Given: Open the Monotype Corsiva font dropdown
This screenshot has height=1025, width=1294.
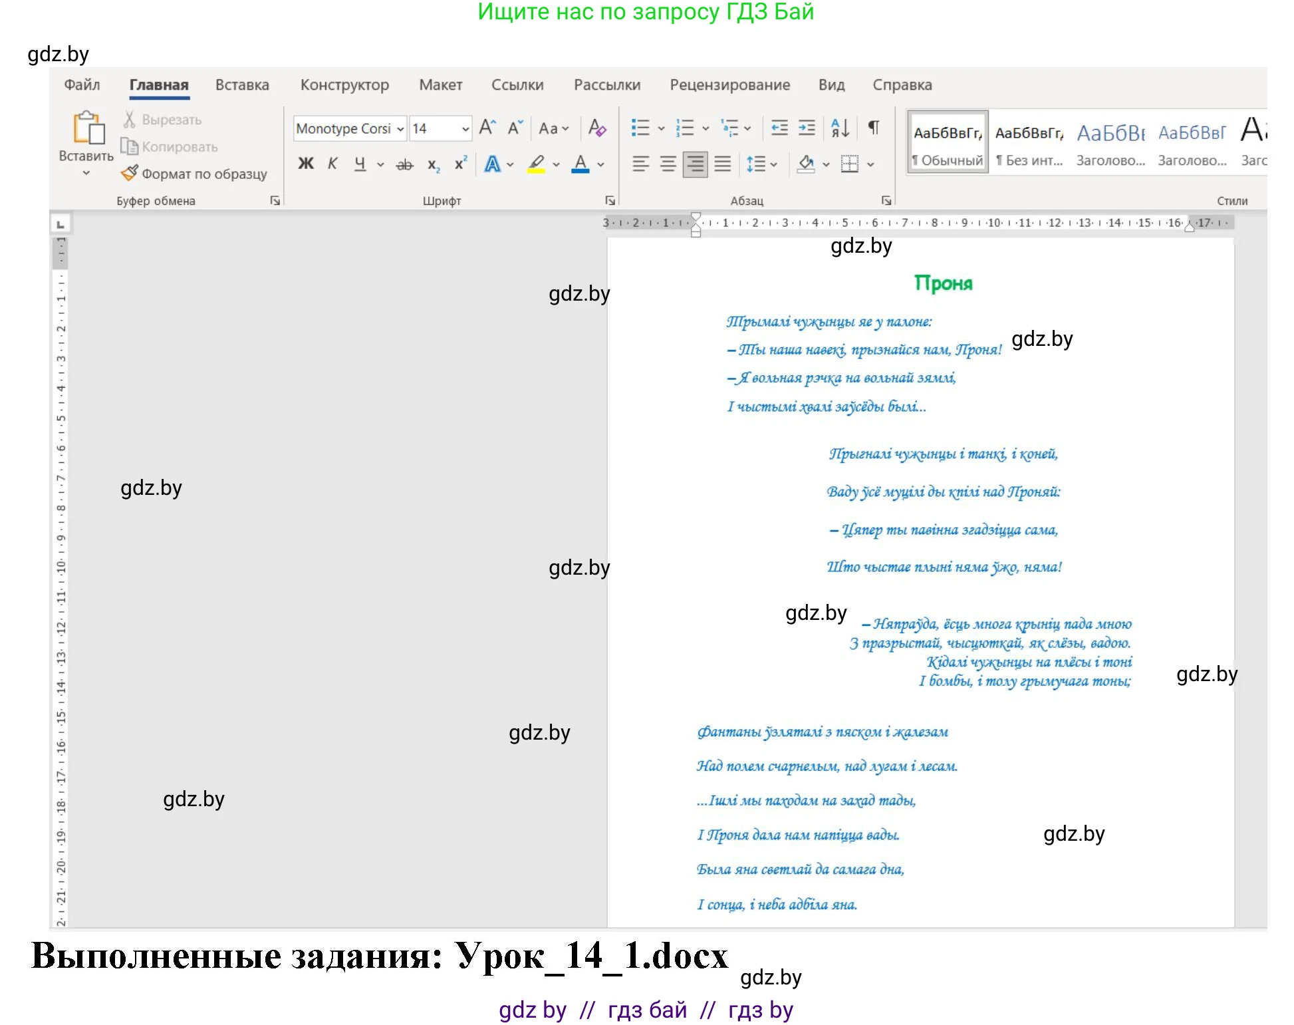Looking at the screenshot, I should click(400, 129).
